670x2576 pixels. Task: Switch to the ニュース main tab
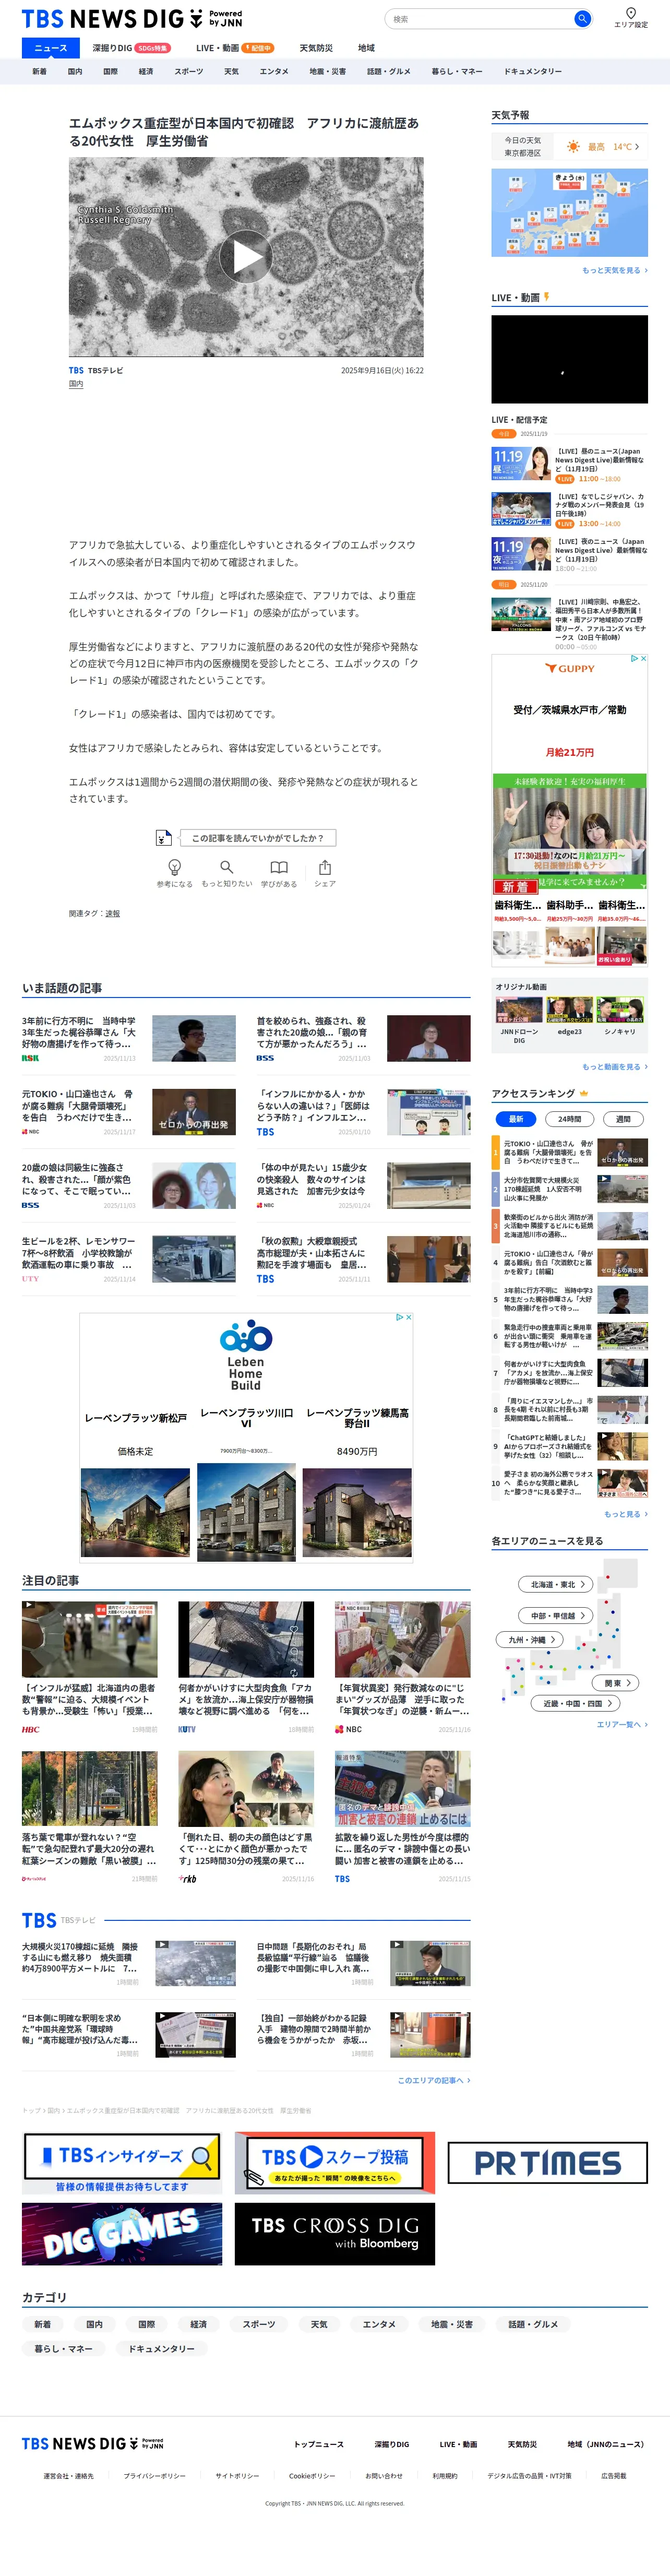(50, 48)
